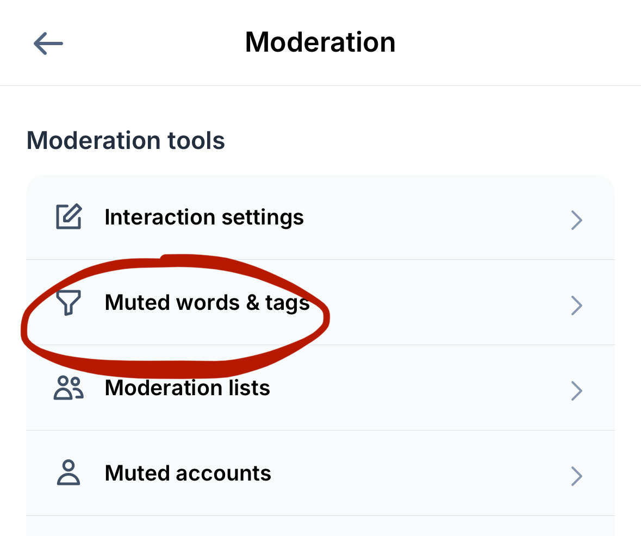Tap the empty middle of Interaction settings row
641x536 pixels.
pos(435,217)
